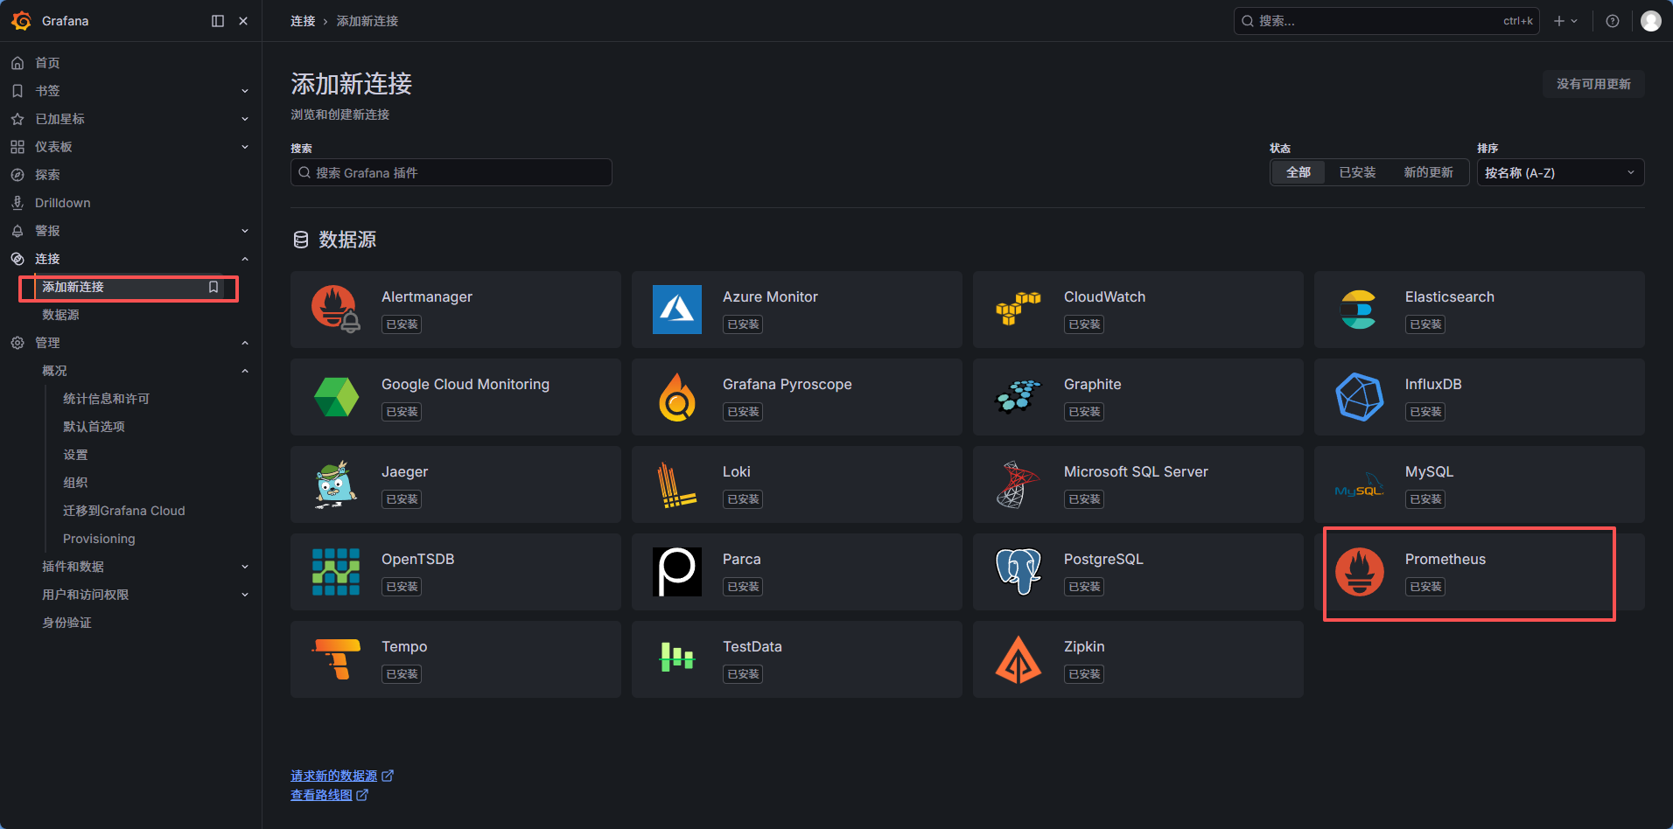This screenshot has height=829, width=1673.
Task: Open the help question mark icon
Action: 1613,21
